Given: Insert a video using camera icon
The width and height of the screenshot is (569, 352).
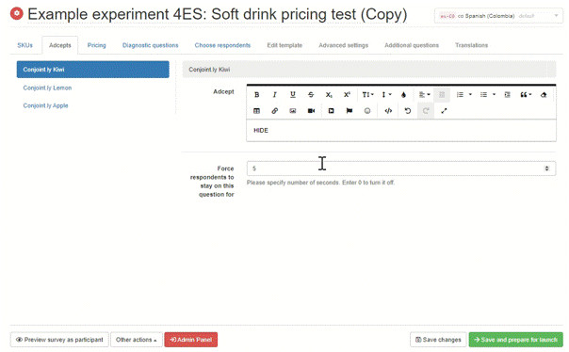Looking at the screenshot, I should point(312,111).
